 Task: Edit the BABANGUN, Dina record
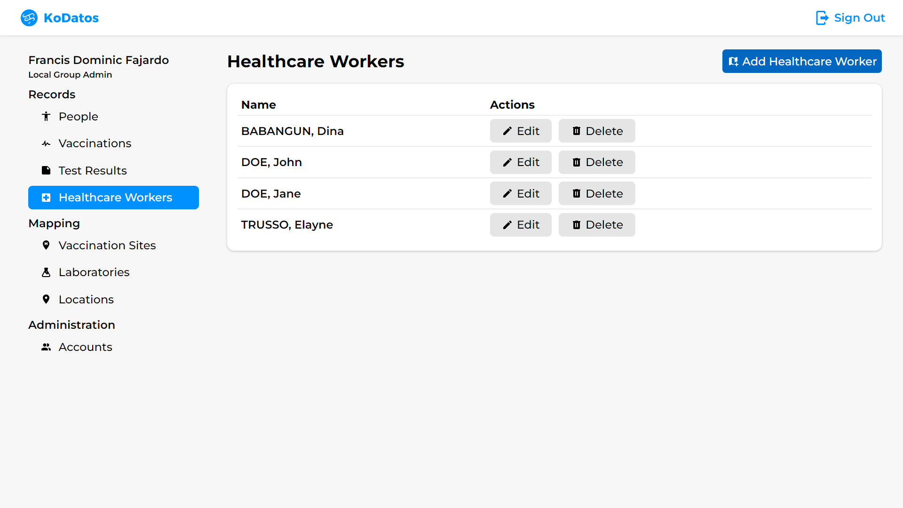[520, 131]
